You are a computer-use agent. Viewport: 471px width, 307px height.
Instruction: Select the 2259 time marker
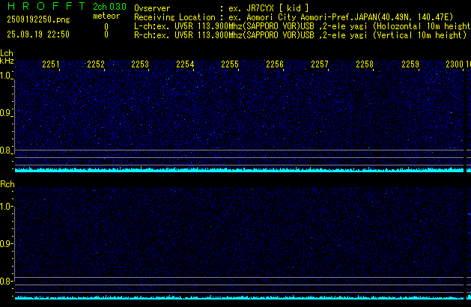coord(410,65)
